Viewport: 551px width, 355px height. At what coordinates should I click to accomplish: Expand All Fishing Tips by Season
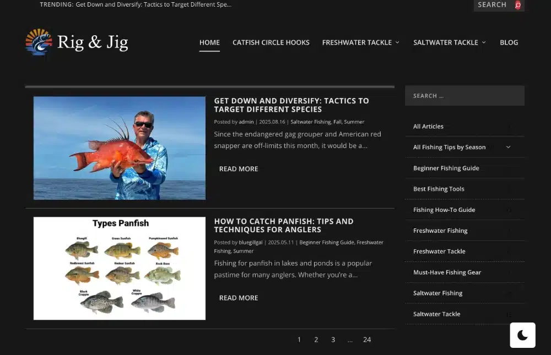click(x=508, y=147)
